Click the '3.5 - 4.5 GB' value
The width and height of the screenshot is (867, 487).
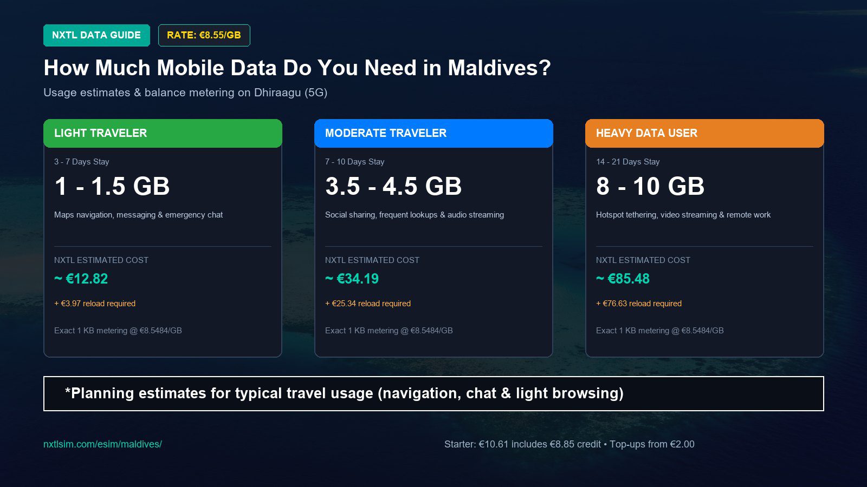(x=393, y=186)
